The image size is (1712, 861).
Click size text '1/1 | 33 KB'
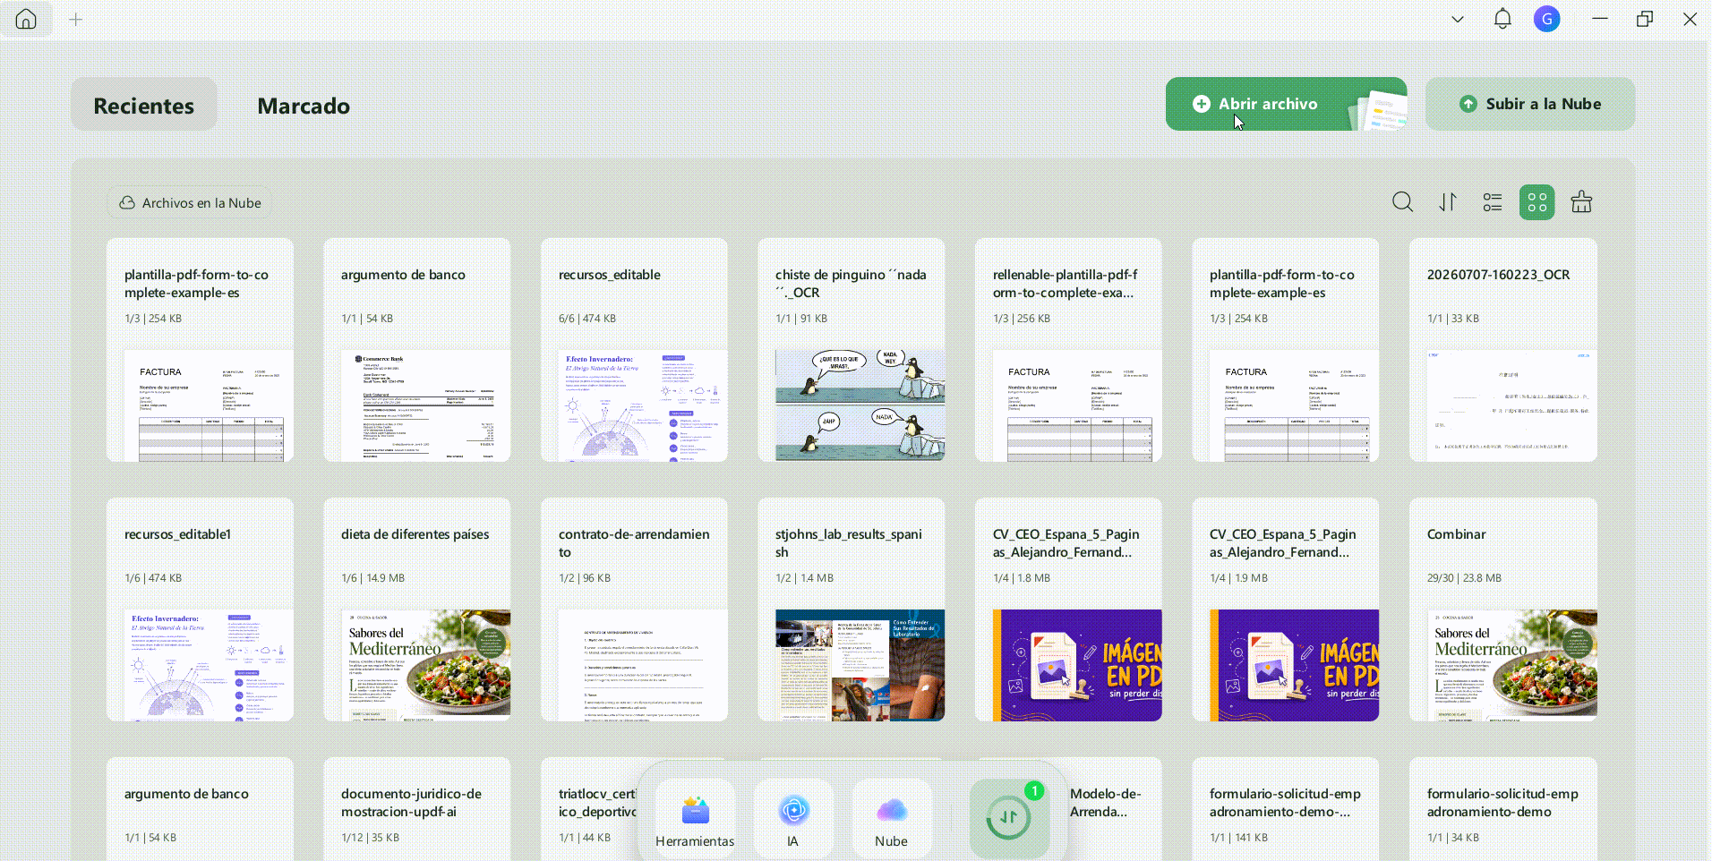pyautogui.click(x=1453, y=319)
